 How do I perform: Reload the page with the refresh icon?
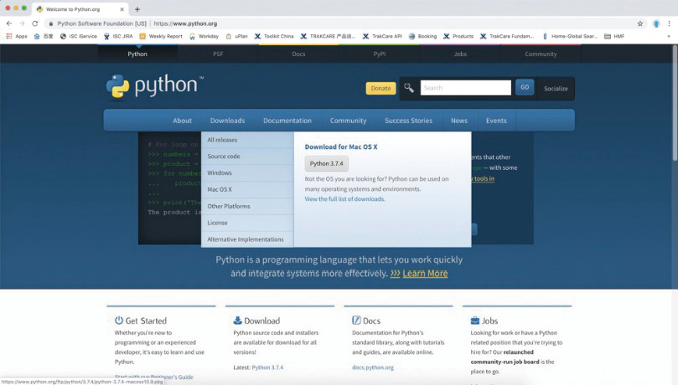[35, 23]
